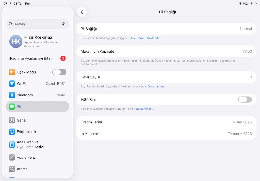Tap the red notification badge
This screenshot has height=181, width=260.
click(x=63, y=58)
